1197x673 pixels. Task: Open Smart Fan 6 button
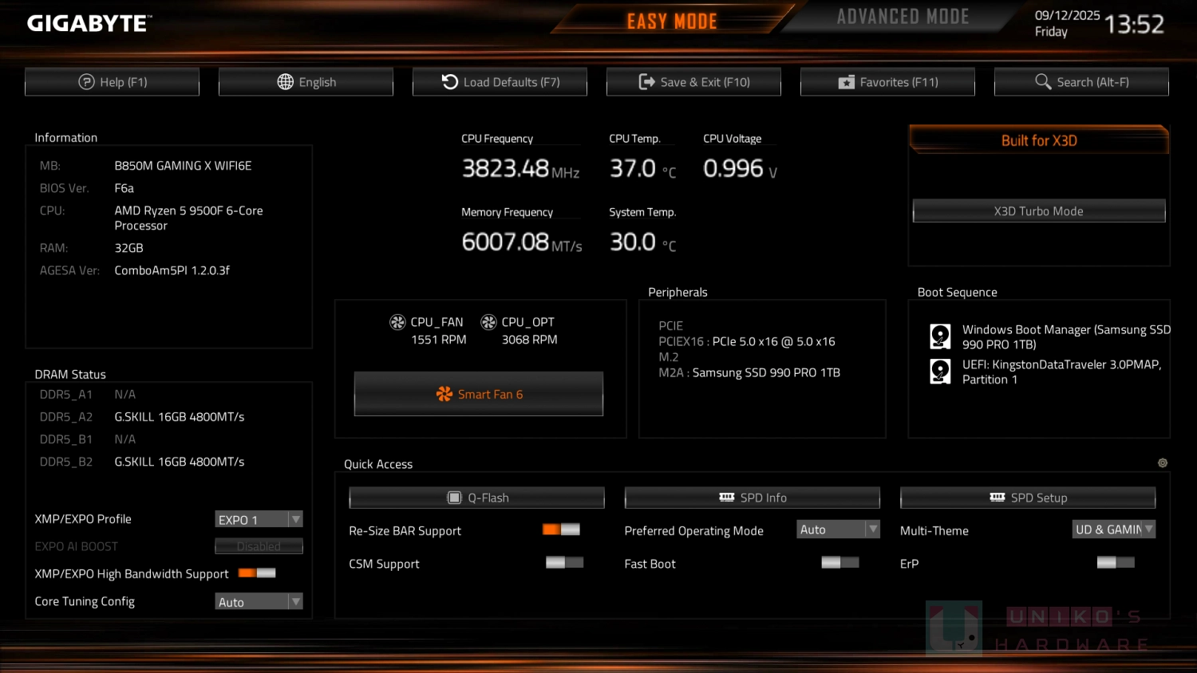point(479,394)
